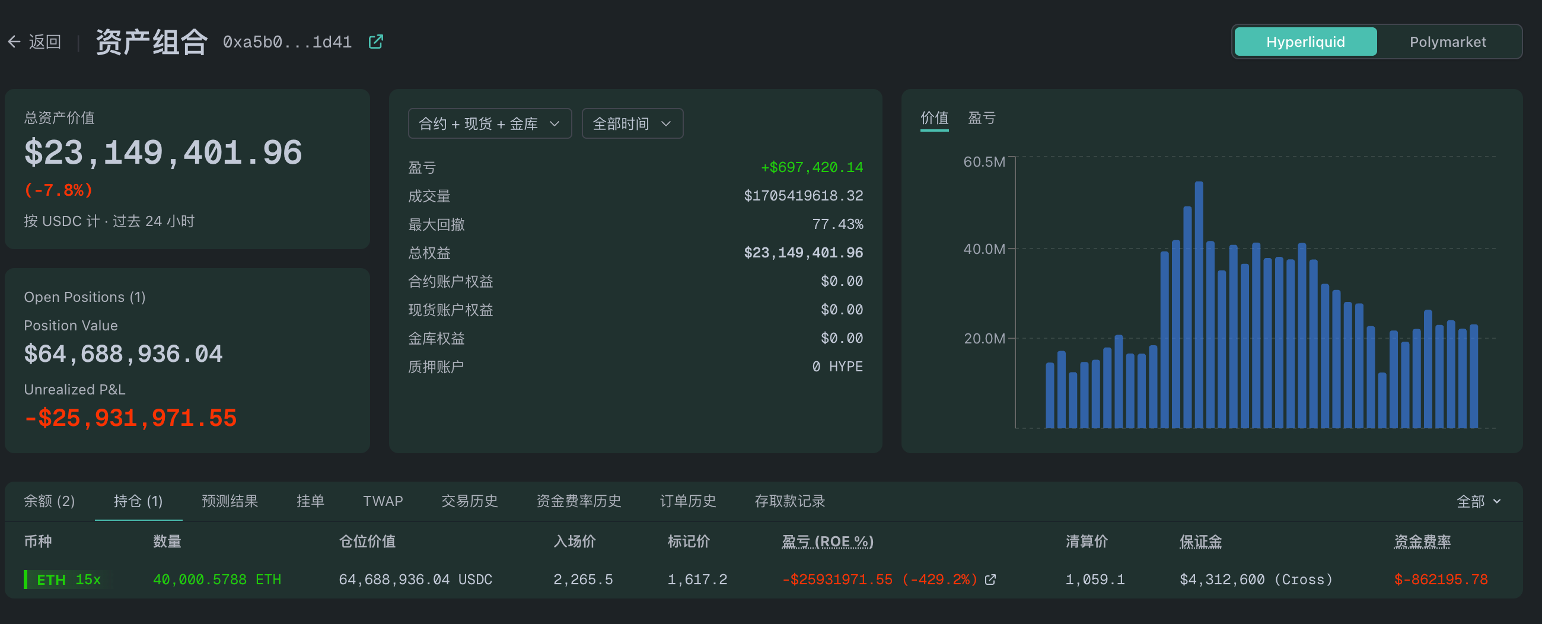This screenshot has height=624, width=1542.
Task: Expand the 全部 filter dropdown
Action: 1478,501
